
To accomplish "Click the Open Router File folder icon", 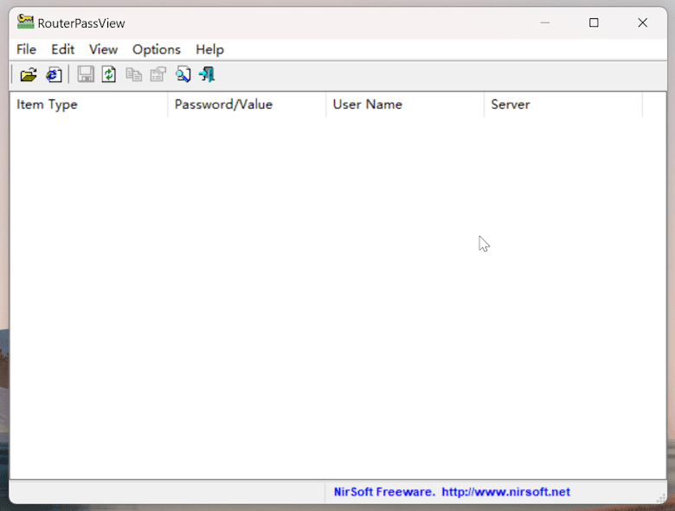I will pos(29,75).
